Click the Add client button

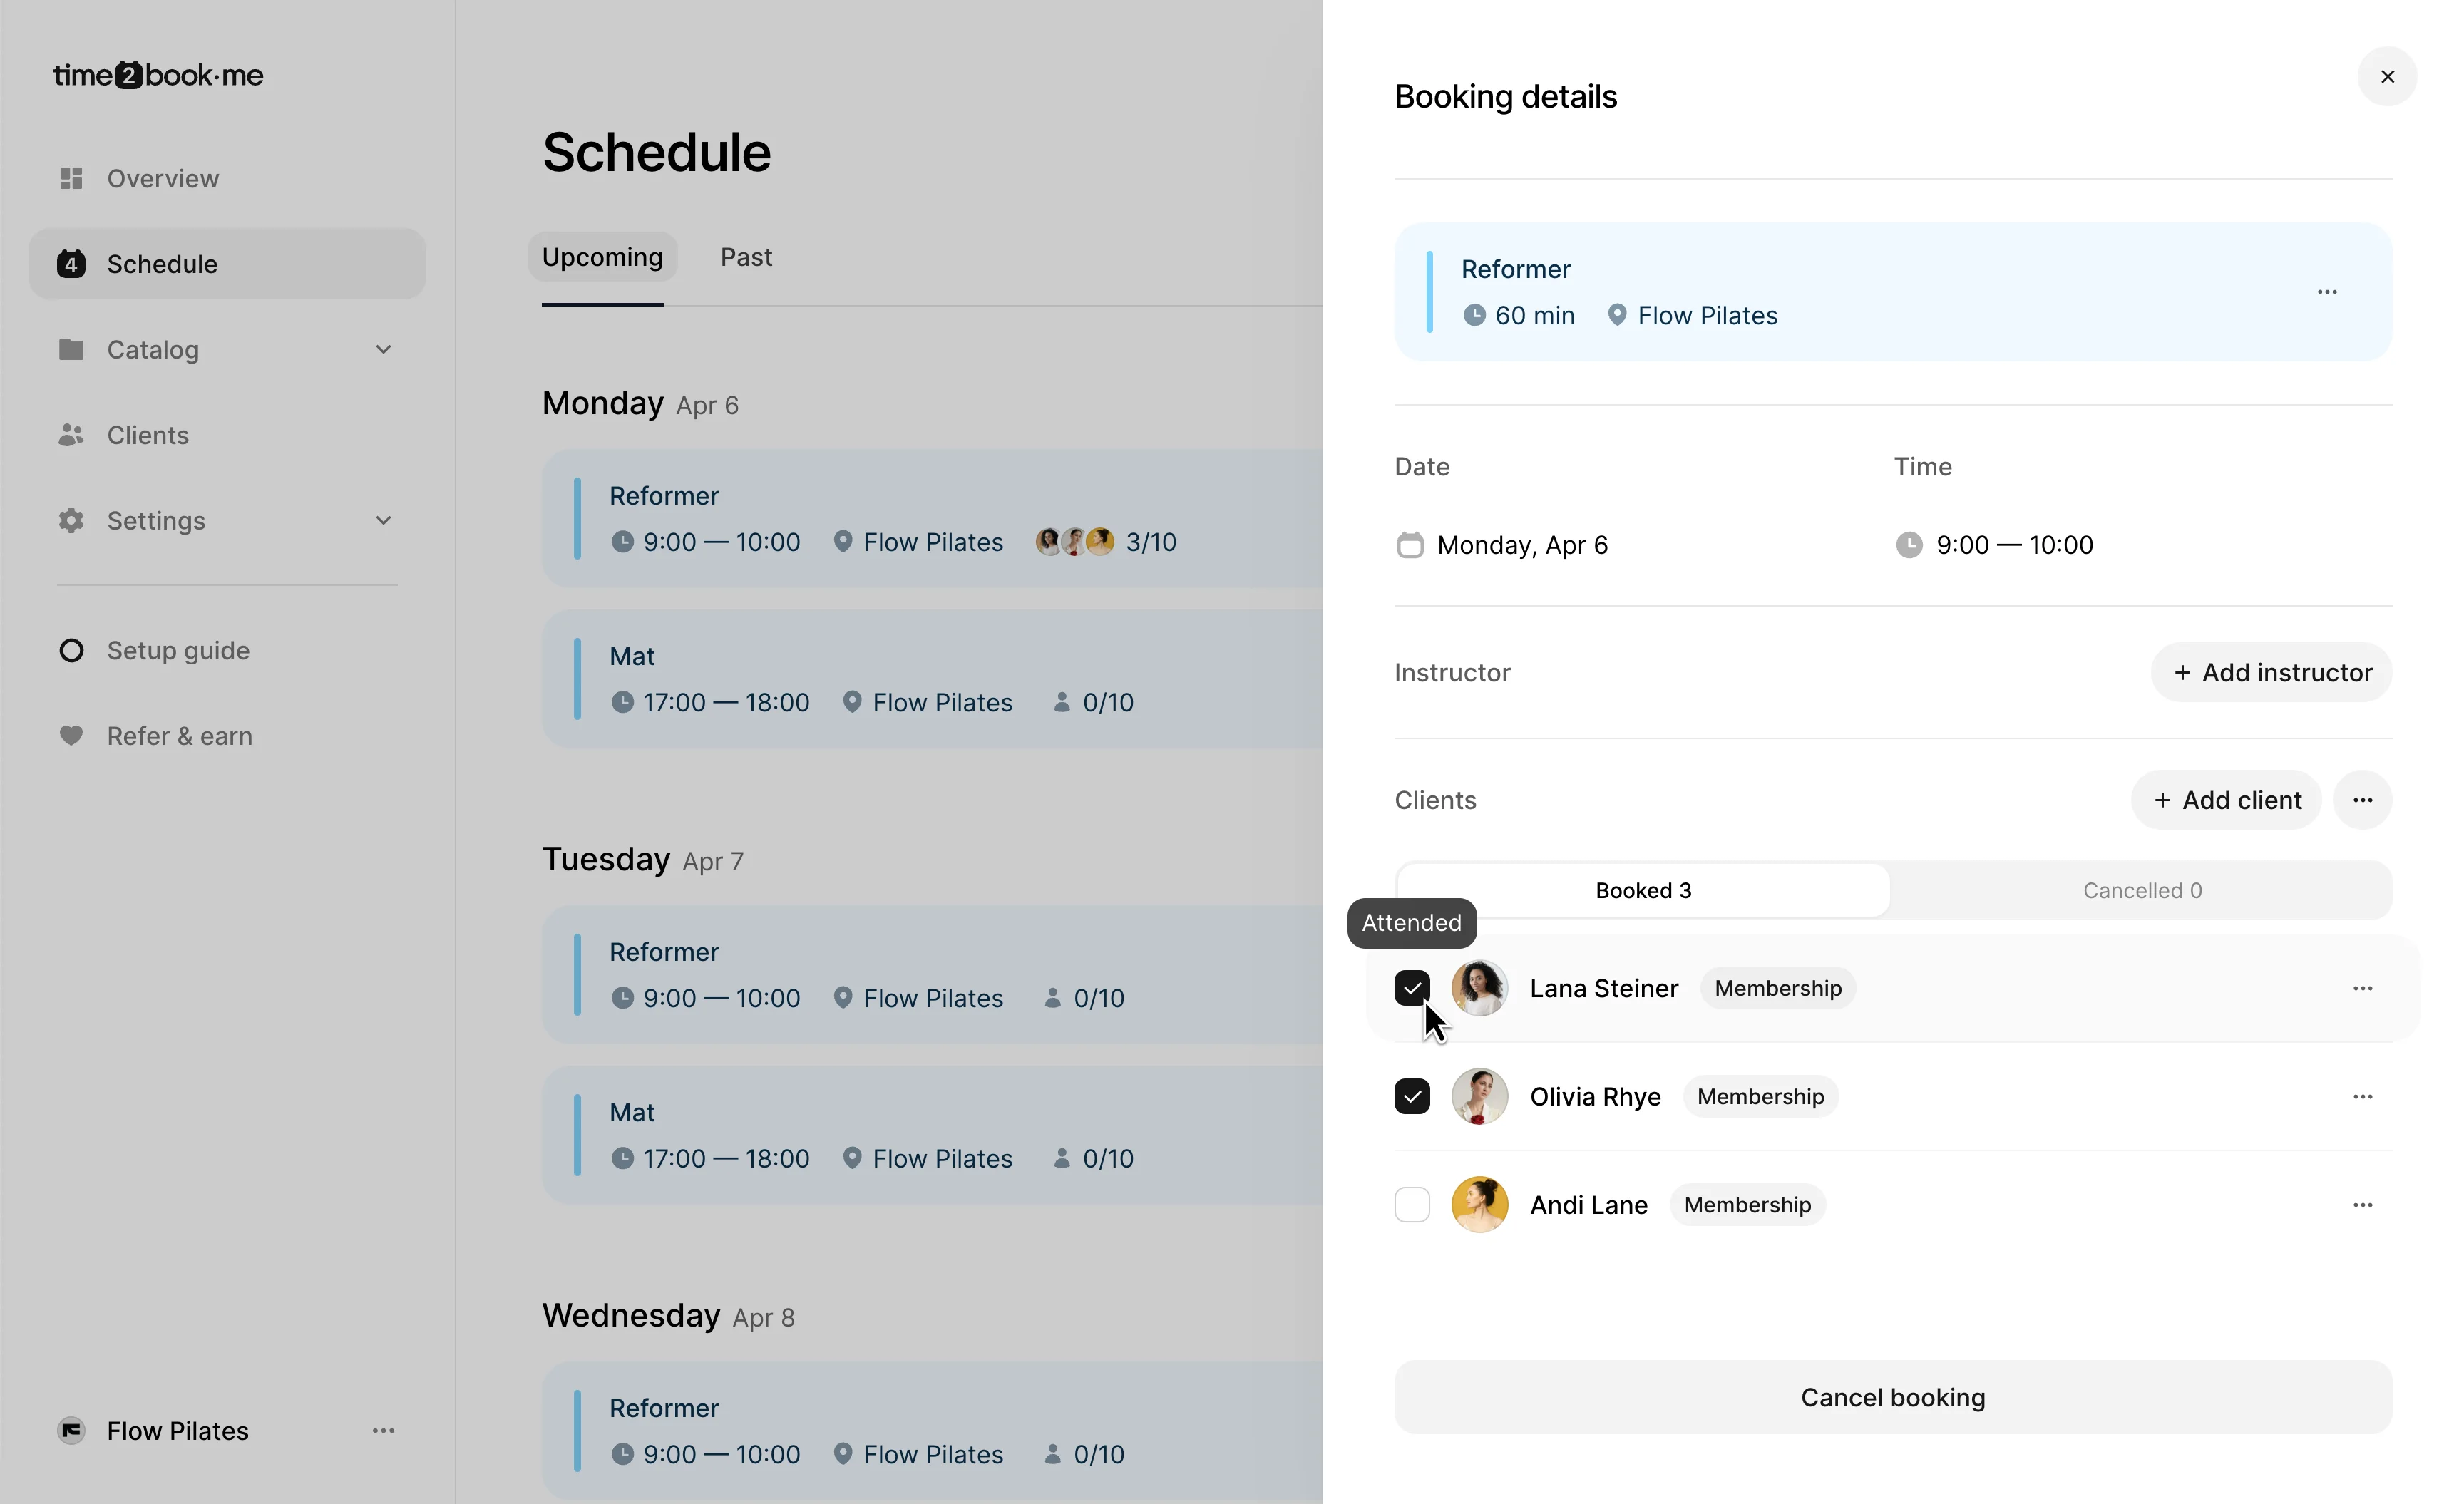(x=2226, y=800)
